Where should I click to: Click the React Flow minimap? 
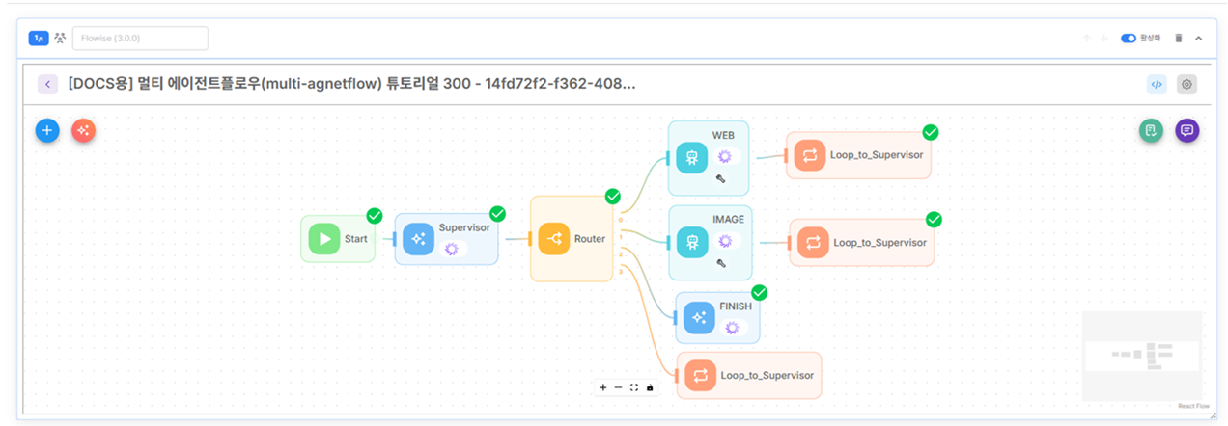click(x=1142, y=356)
